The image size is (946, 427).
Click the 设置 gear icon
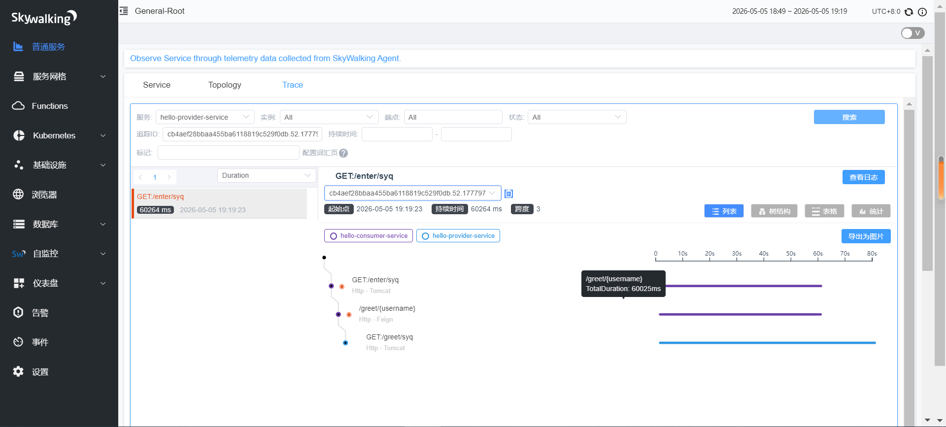18,372
